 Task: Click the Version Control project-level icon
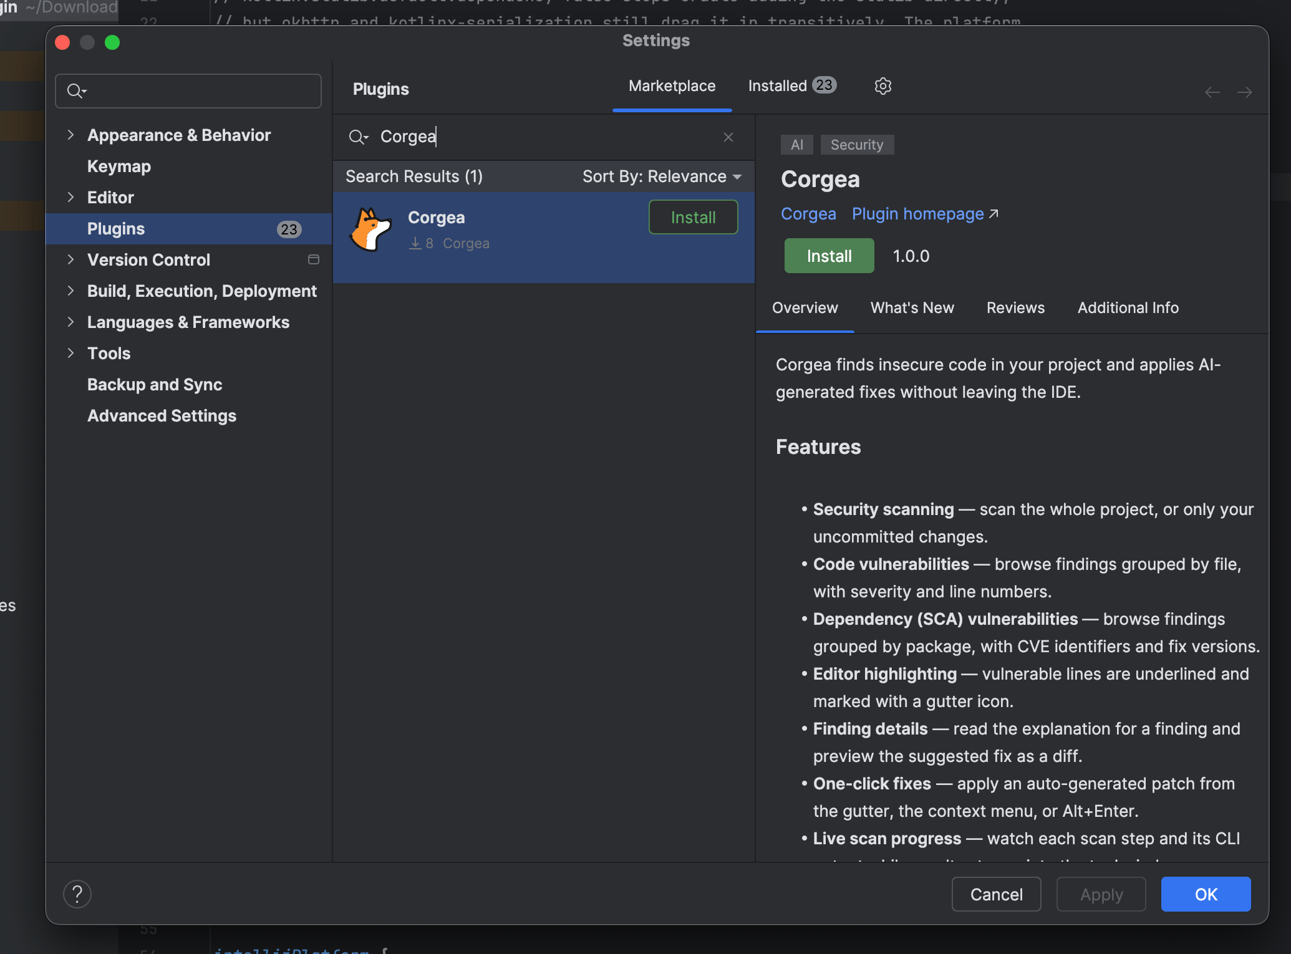314,259
